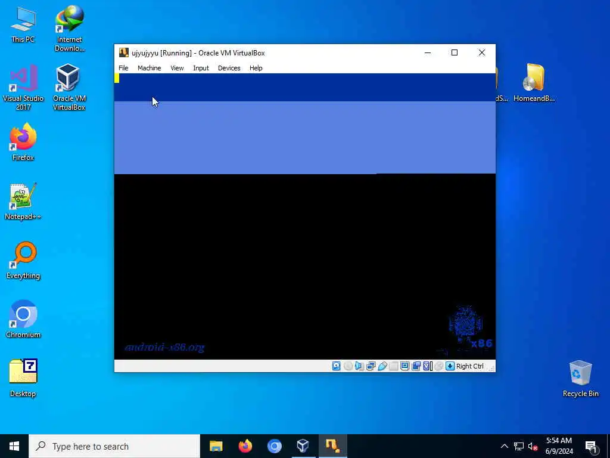The height and width of the screenshot is (458, 610).
Task: Click the network adapters indicator in VirtualBox status bar
Action: [x=371, y=366]
